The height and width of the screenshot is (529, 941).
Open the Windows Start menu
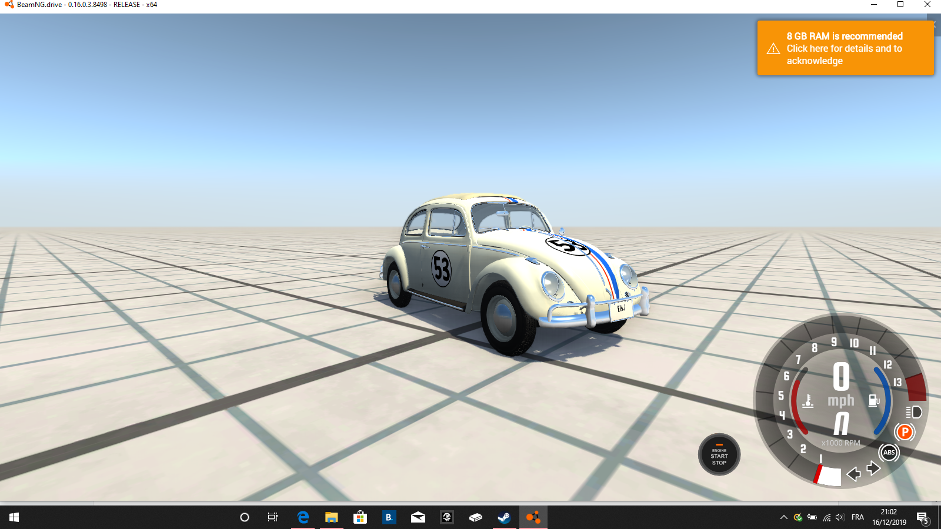click(x=14, y=517)
